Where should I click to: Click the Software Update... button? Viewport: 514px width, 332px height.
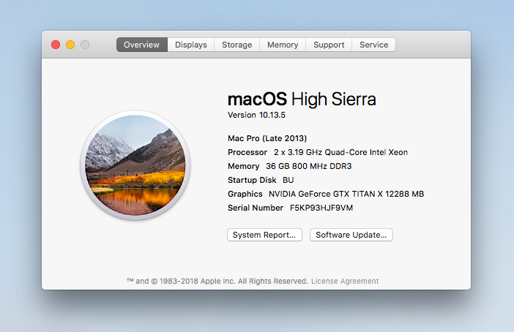click(351, 235)
